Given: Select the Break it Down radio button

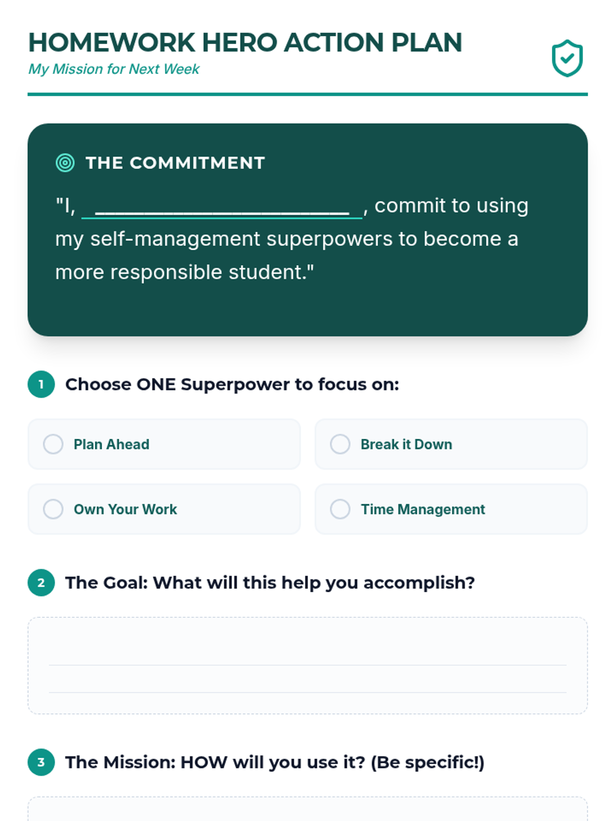Looking at the screenshot, I should (x=340, y=444).
